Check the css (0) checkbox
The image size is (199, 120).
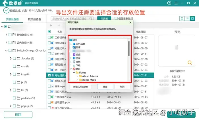click(x=14, y=66)
